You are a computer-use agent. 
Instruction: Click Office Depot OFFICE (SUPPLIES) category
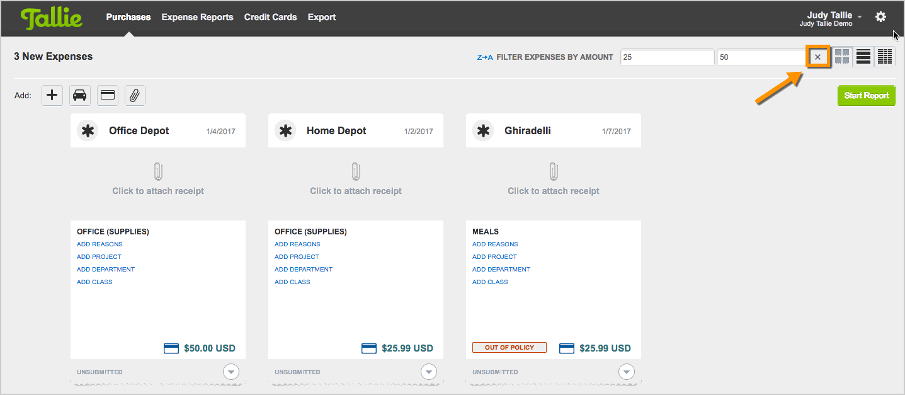[113, 232]
